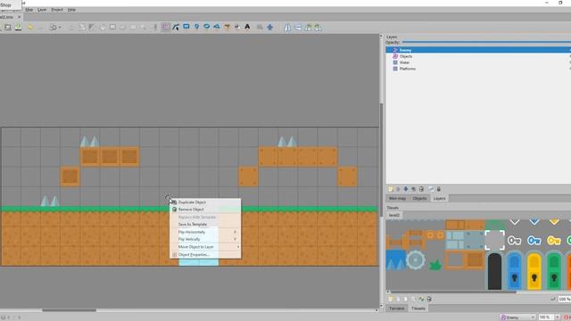Select the Edit Polygons tool in toolbar
This screenshot has height=321, width=571.
(176, 27)
